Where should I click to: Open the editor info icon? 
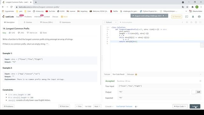pyautogui.click(x=182, y=22)
